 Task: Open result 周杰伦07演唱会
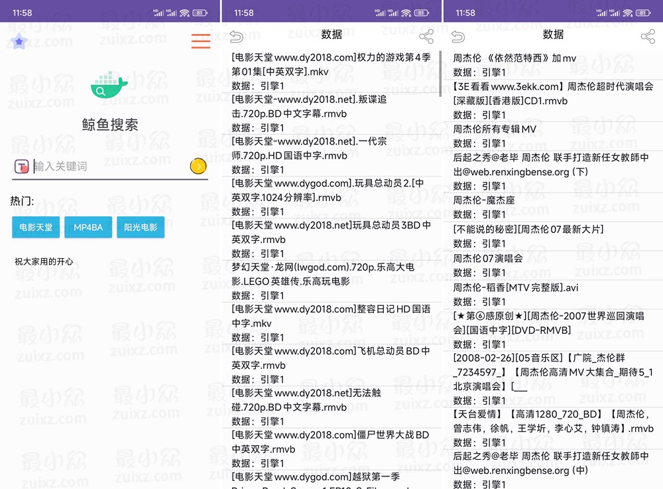pos(553,265)
